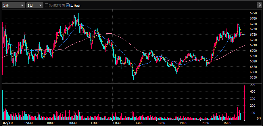Open the 1日 period dropdown
This screenshot has height=126, width=263.
tap(35, 5)
